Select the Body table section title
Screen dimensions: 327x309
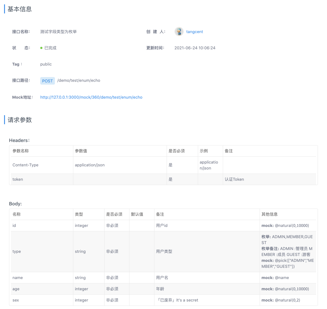(x=15, y=204)
